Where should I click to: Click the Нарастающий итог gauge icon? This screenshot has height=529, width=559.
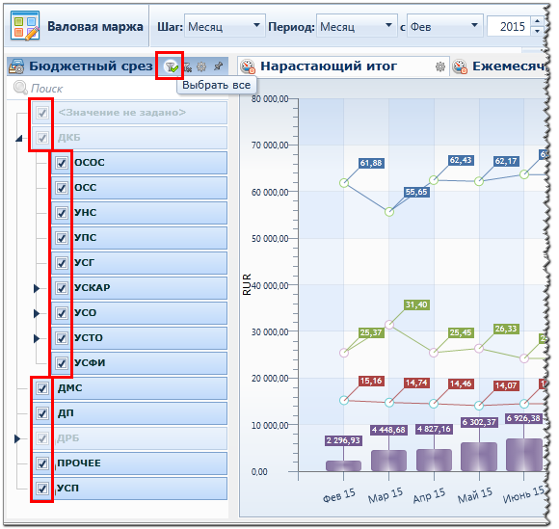pos(248,66)
